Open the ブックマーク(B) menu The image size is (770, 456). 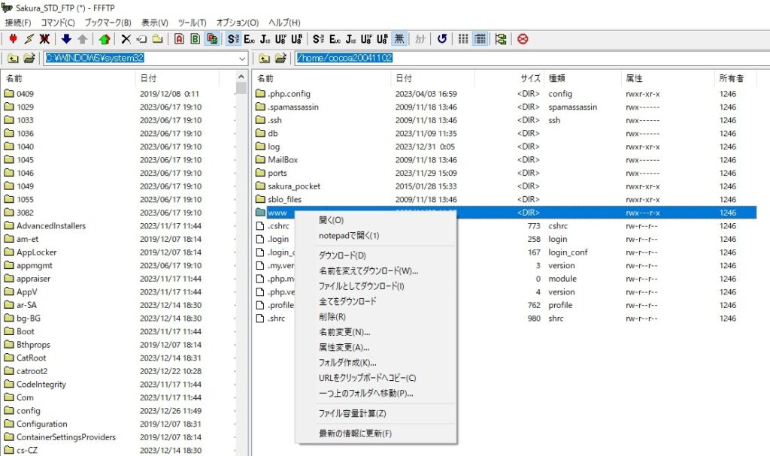[108, 23]
